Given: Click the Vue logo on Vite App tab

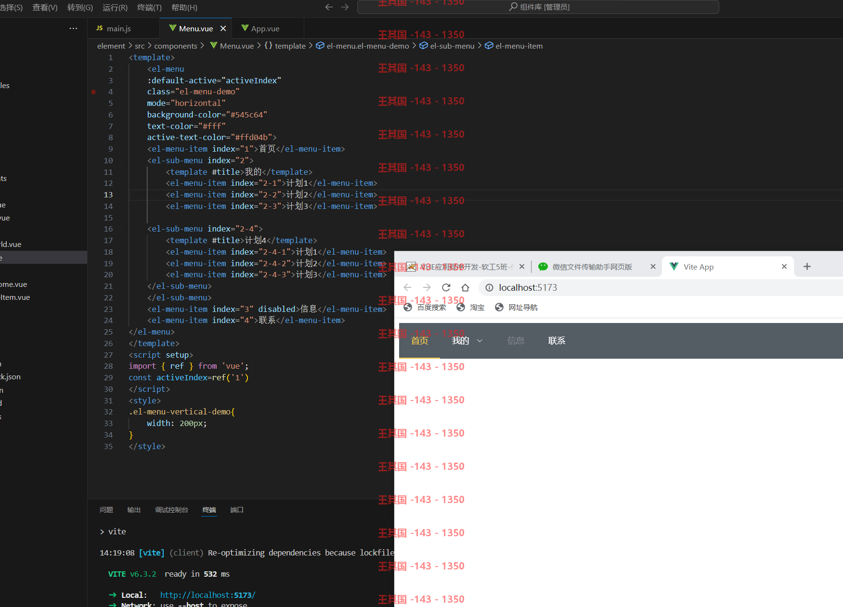Looking at the screenshot, I should [674, 266].
